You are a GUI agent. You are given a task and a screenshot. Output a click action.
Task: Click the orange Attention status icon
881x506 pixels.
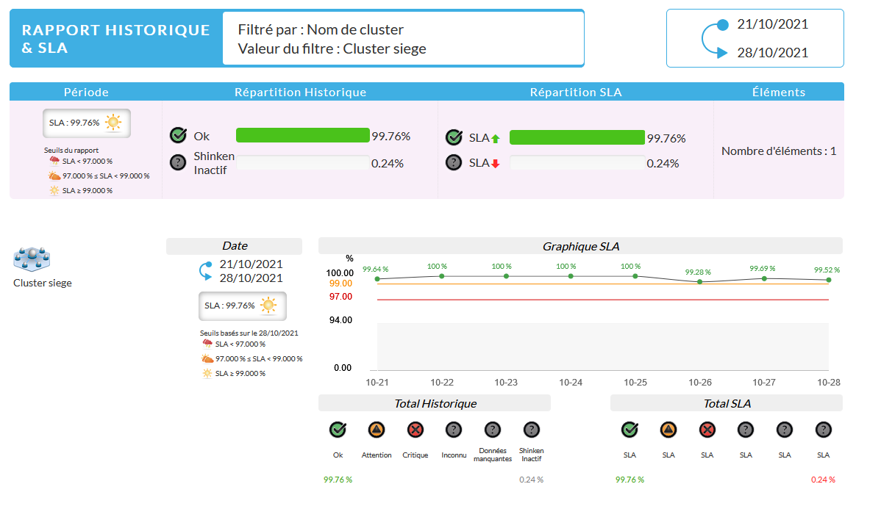tap(376, 430)
